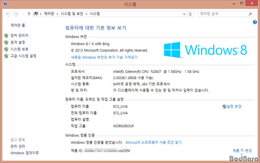Expand the chevron after the computer icon
Image resolution: width=260 pixels, height=163 pixels.
(x=41, y=14)
